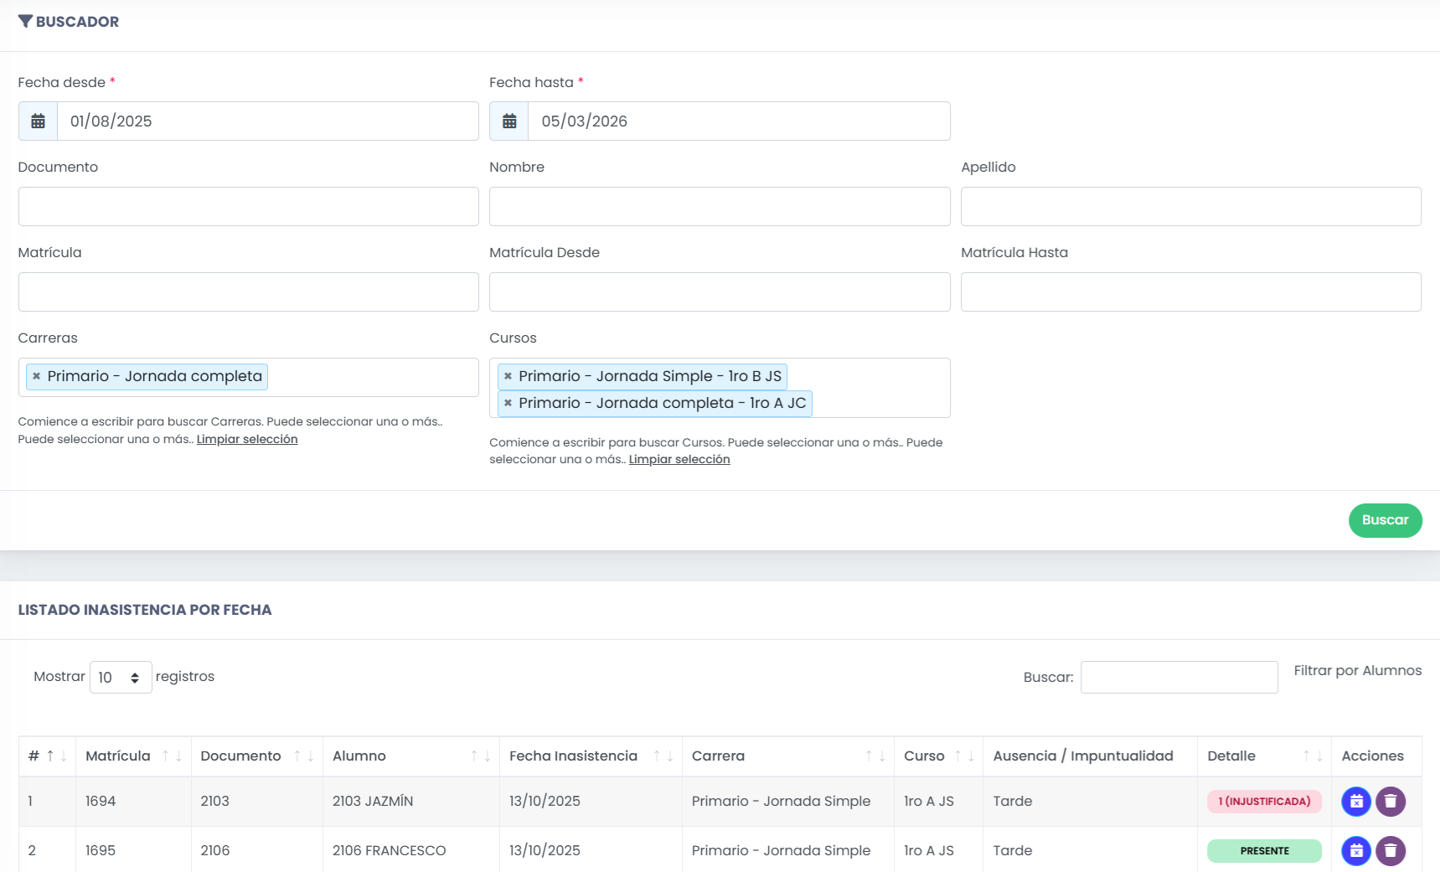Open the Fecha hasta calendar icon
Screen dimensions: 1440x872
[509, 121]
